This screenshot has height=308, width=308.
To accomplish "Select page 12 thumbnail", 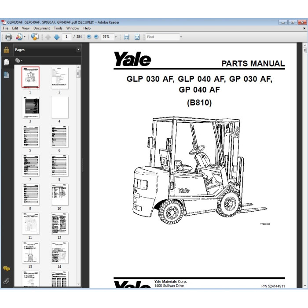I will (x=59, y=224).
